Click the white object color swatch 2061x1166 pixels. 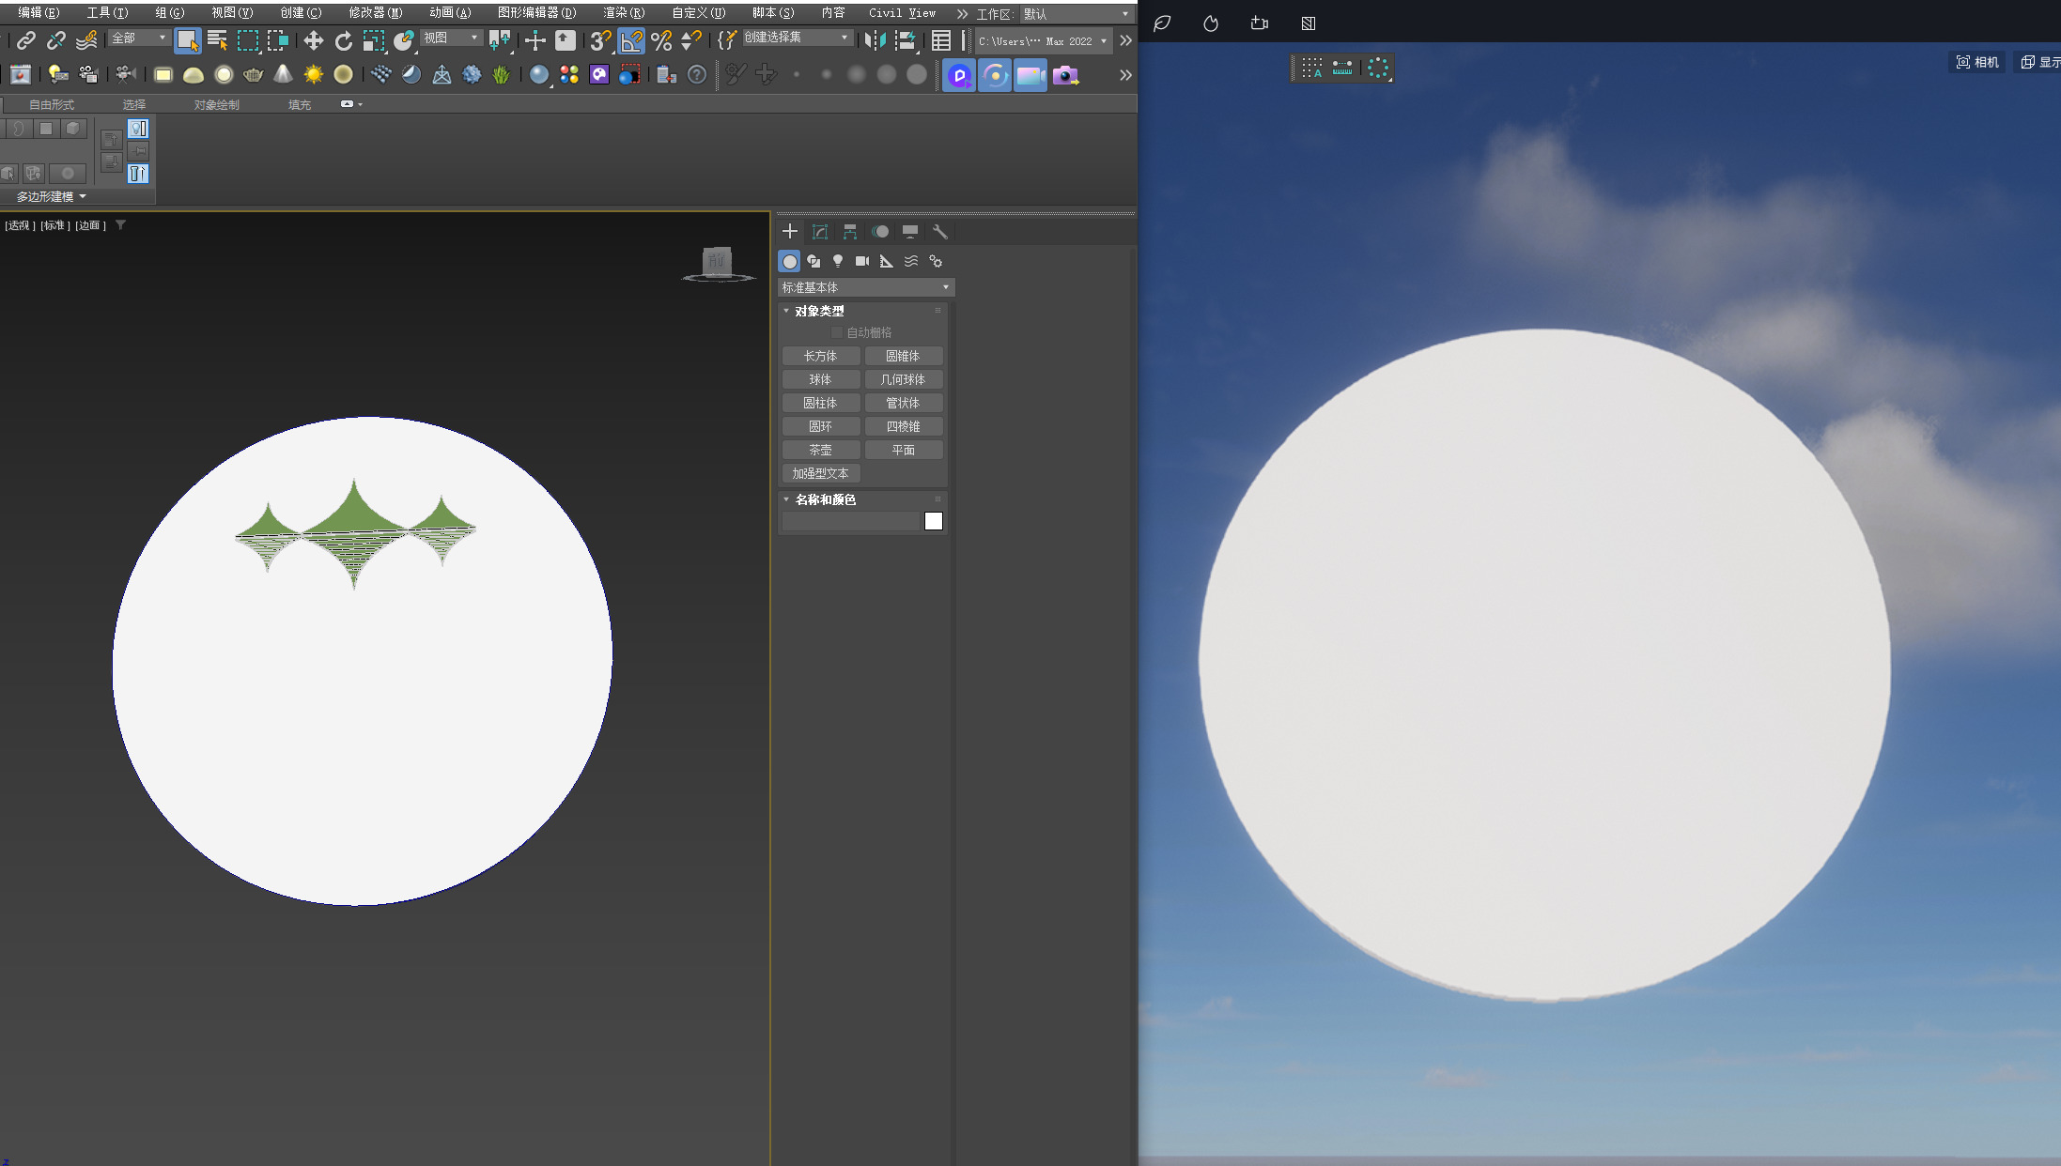coord(933,521)
